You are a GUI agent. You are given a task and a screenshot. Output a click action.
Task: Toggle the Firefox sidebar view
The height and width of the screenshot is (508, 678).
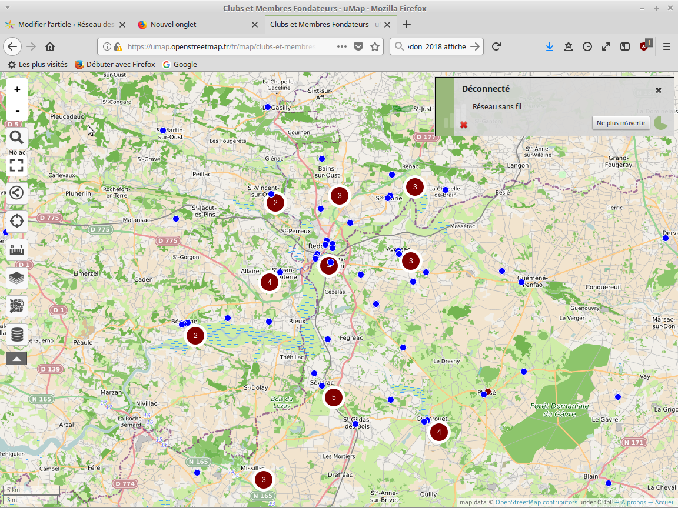[625, 46]
